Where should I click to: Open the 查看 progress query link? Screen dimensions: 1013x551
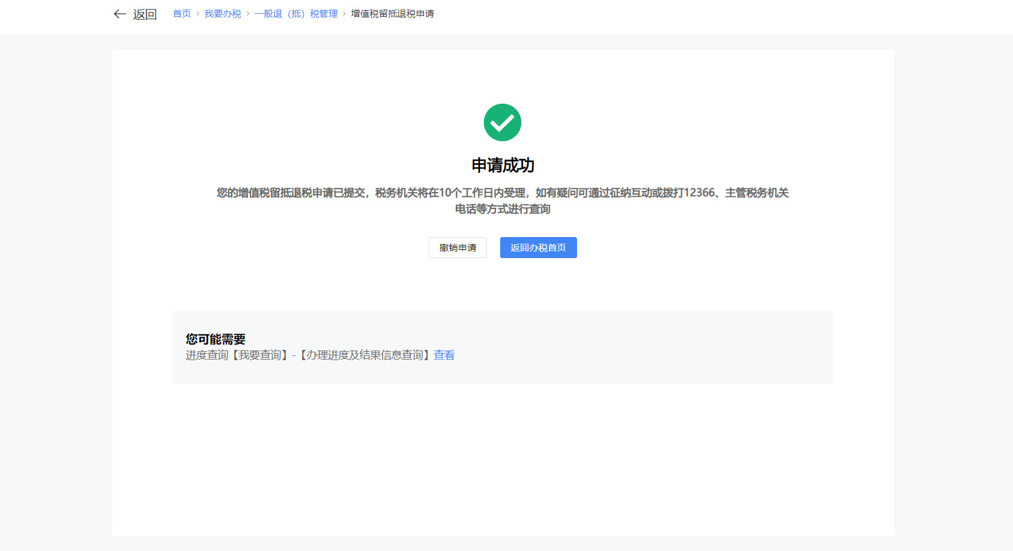tap(444, 355)
